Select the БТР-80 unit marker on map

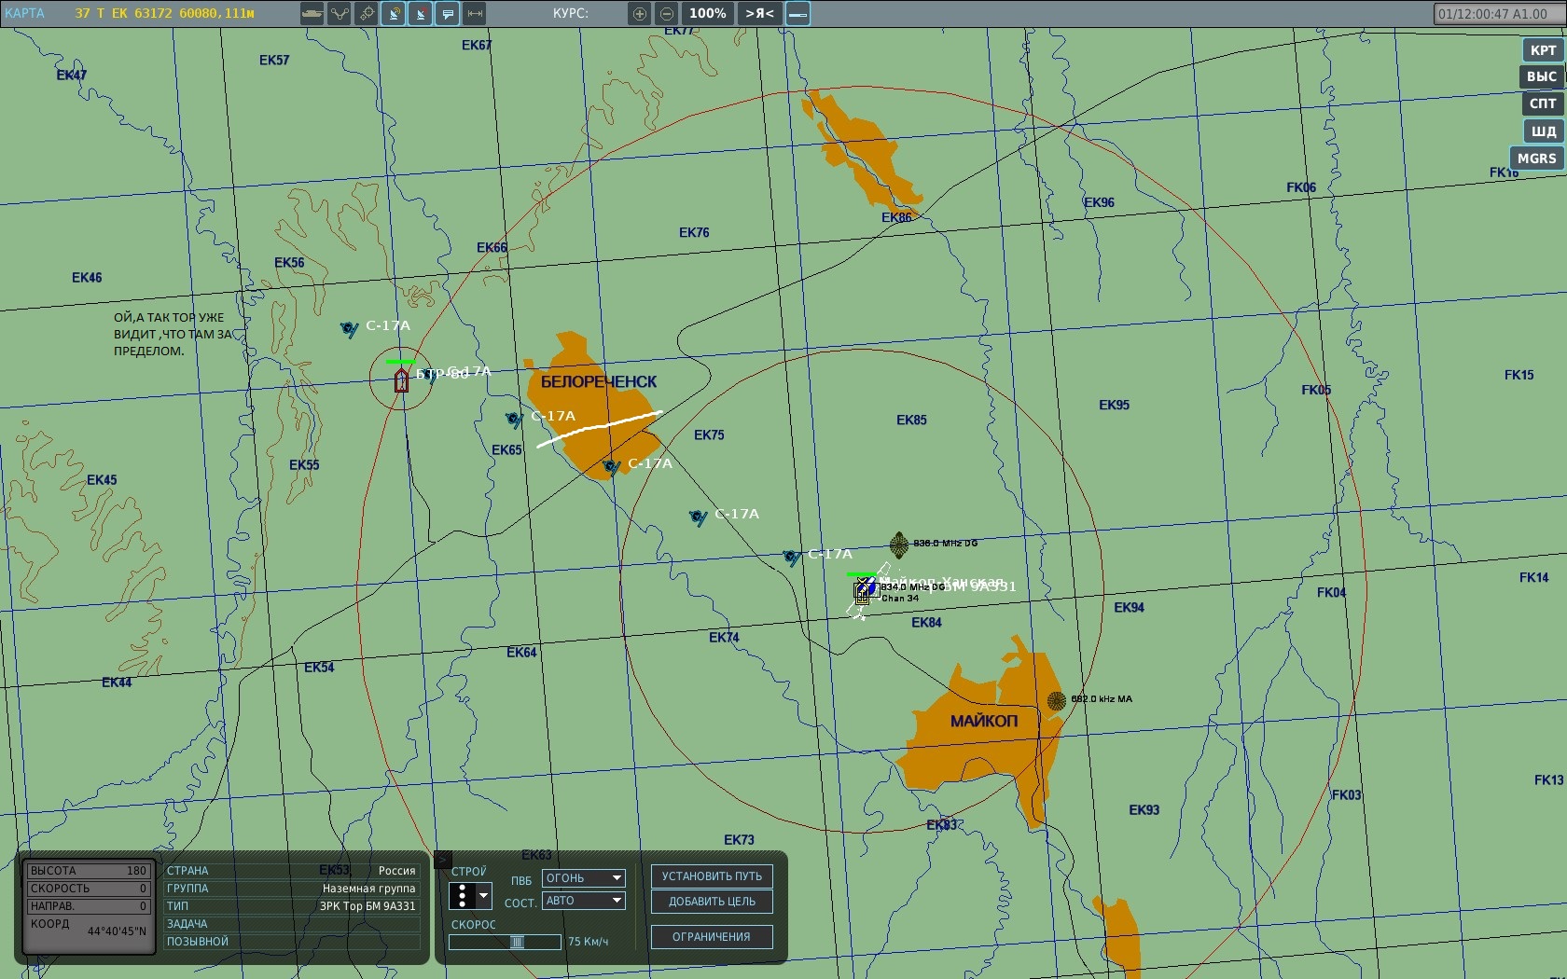[x=401, y=379]
